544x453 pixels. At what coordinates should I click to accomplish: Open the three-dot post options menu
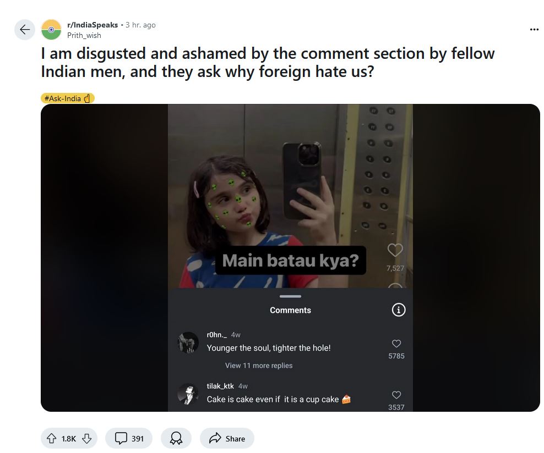(x=534, y=30)
